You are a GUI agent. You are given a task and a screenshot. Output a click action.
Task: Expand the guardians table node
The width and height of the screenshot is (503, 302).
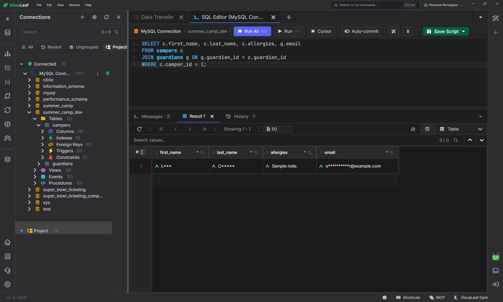(39, 164)
